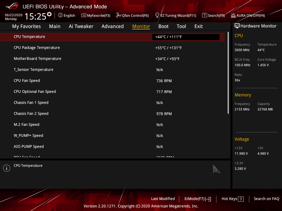
Task: Click the Qfan Control fan icon
Action: tap(118, 15)
